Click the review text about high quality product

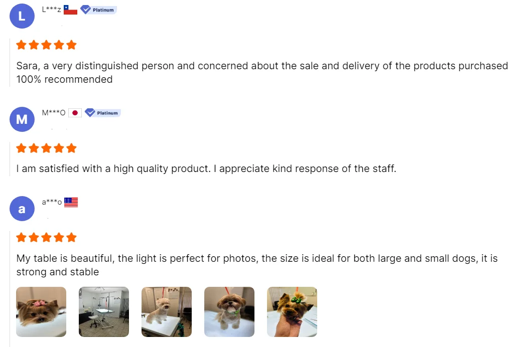(x=206, y=168)
